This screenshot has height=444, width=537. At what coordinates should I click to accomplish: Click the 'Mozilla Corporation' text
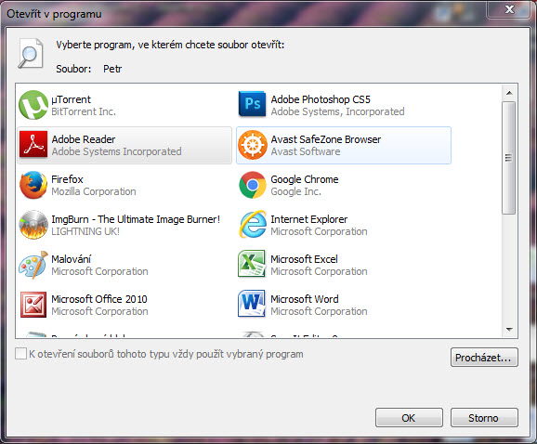[94, 191]
